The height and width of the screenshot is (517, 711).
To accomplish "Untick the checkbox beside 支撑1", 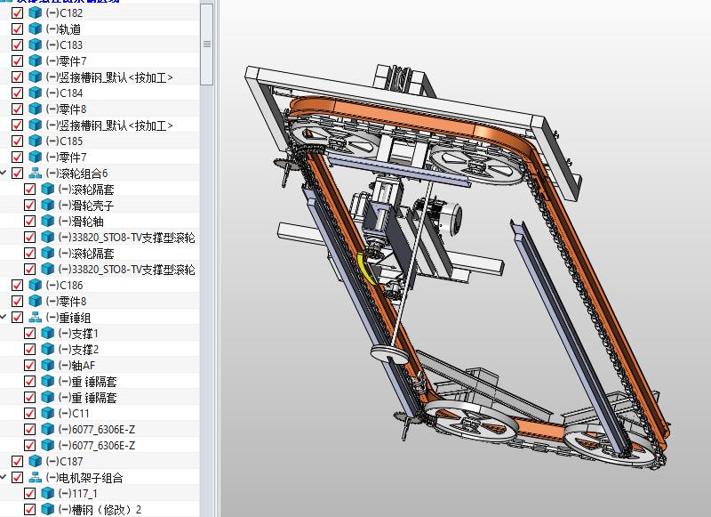I will (29, 333).
